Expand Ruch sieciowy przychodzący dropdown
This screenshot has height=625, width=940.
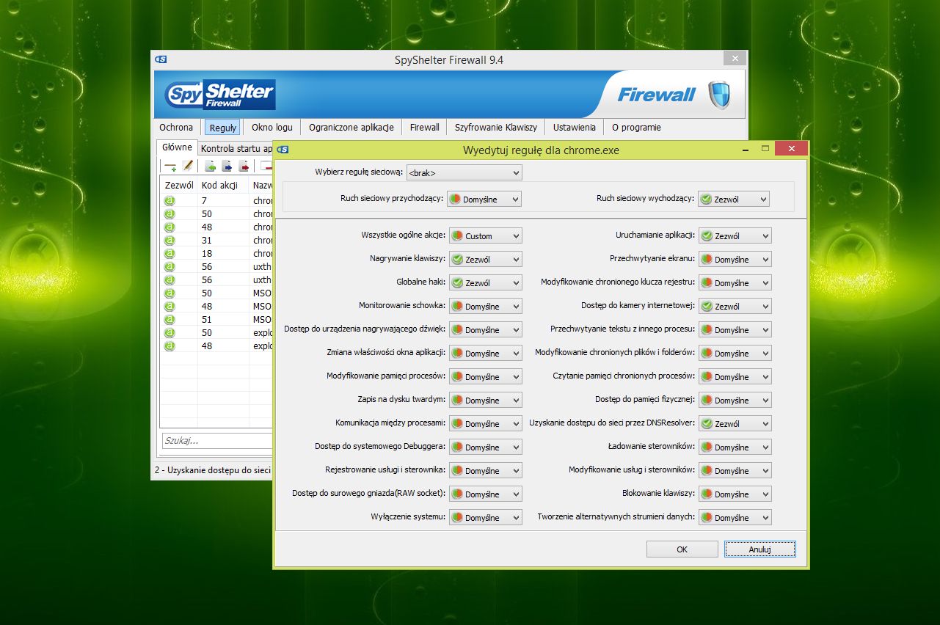[x=484, y=199]
